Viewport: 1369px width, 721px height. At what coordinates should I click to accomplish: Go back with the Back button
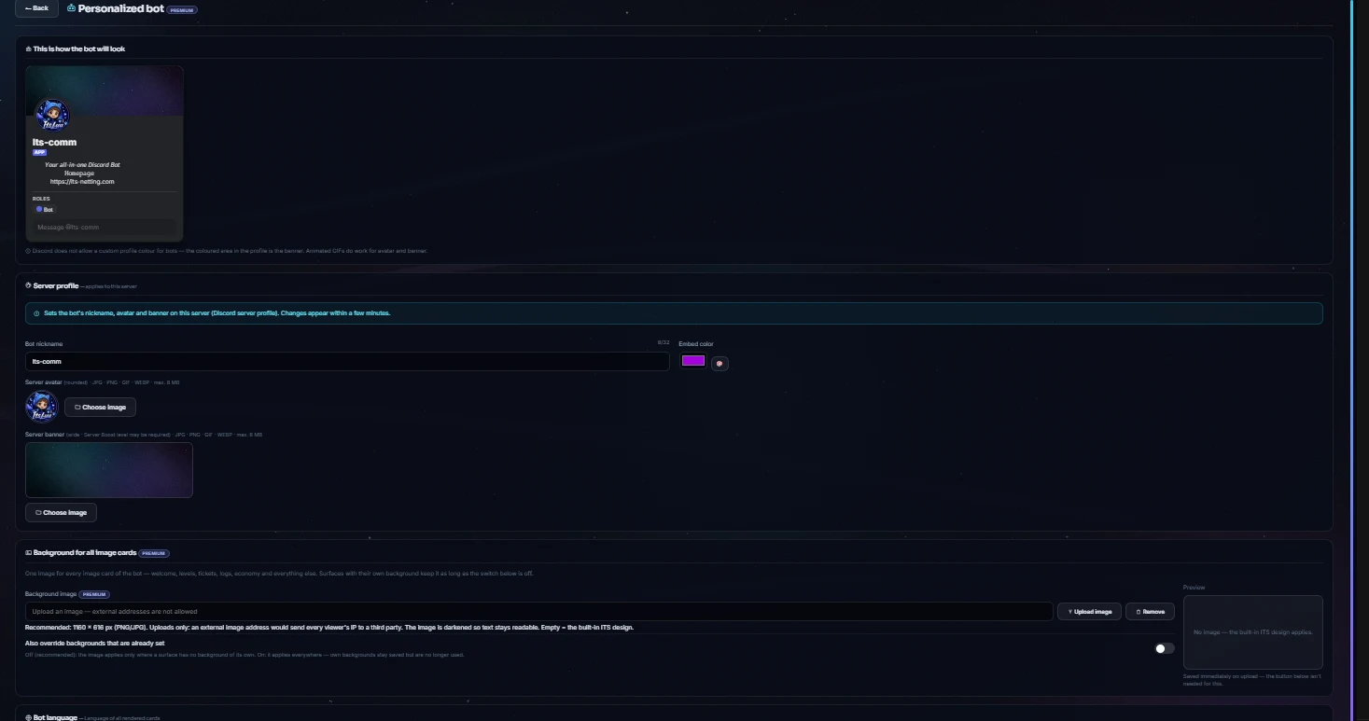[x=36, y=7]
